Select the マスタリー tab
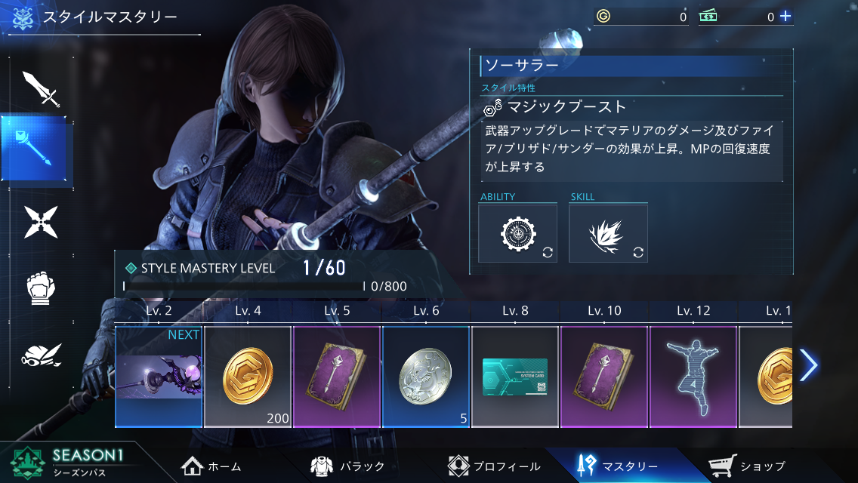Screen dimensions: 858x483 617,466
